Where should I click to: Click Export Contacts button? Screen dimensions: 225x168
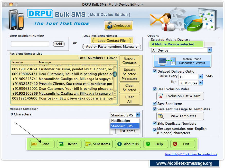click(x=129, y=61)
